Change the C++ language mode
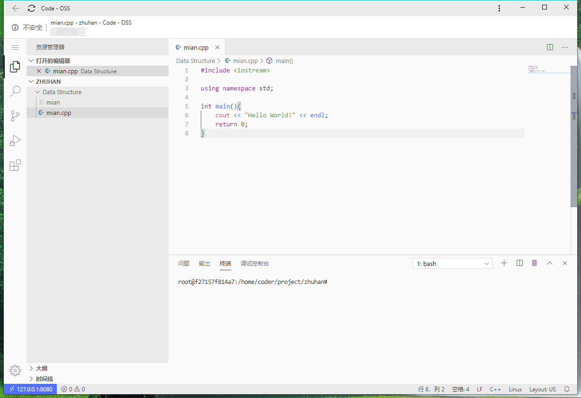This screenshot has width=581, height=398. [x=495, y=389]
